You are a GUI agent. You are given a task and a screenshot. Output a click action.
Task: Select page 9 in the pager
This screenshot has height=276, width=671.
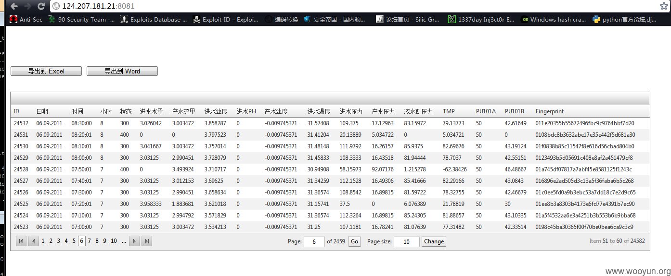[104, 241]
